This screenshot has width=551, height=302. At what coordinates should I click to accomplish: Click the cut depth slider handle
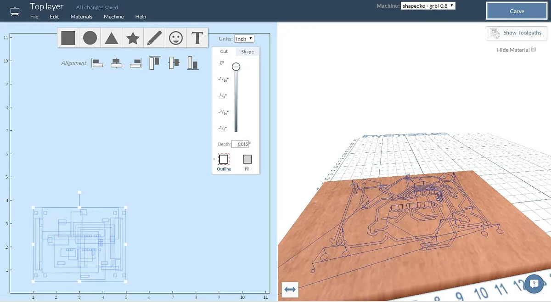tap(236, 67)
